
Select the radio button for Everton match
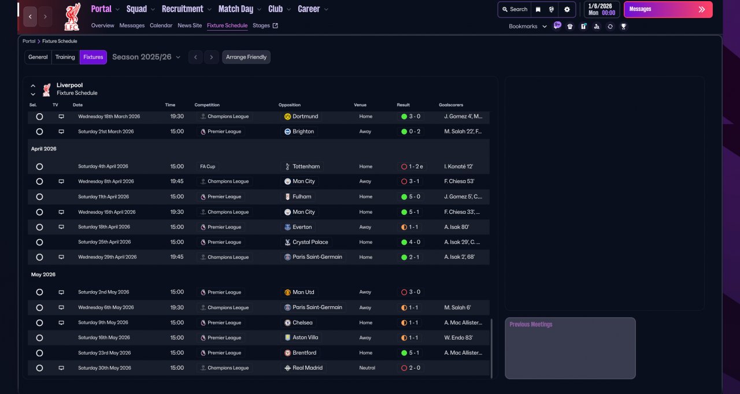coord(39,227)
